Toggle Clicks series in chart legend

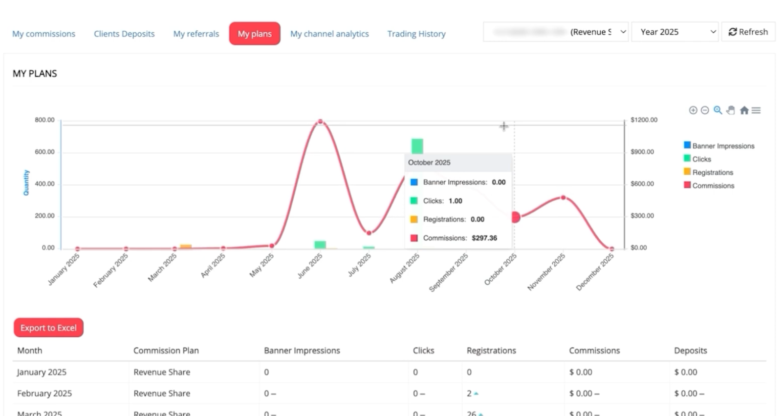click(697, 159)
